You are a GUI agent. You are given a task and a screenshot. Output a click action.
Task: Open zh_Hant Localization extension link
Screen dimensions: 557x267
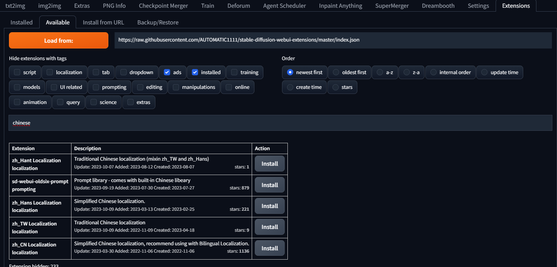(x=37, y=160)
